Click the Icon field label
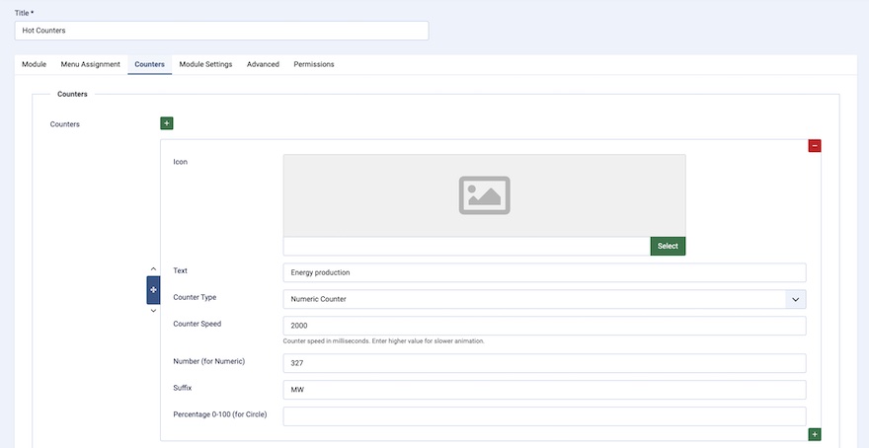This screenshot has width=869, height=448. click(180, 162)
